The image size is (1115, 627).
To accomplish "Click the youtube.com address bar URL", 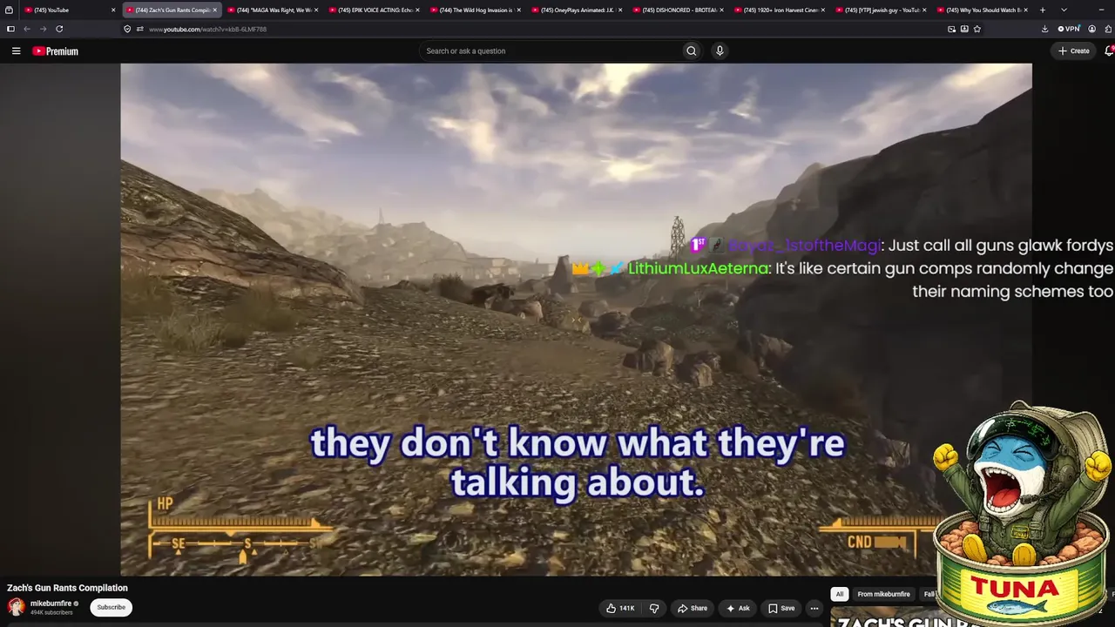I will (207, 30).
